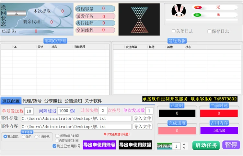This screenshot has width=243, height=156.
Task: Click the 已提取 counter
Action: [36, 31]
